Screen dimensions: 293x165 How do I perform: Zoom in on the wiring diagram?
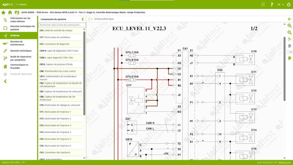289,25
